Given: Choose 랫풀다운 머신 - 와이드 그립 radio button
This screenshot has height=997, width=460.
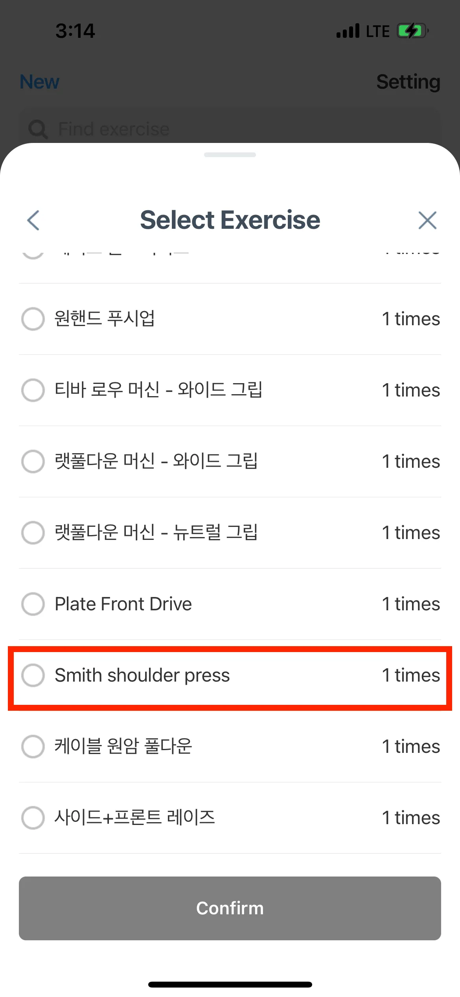Looking at the screenshot, I should point(33,461).
